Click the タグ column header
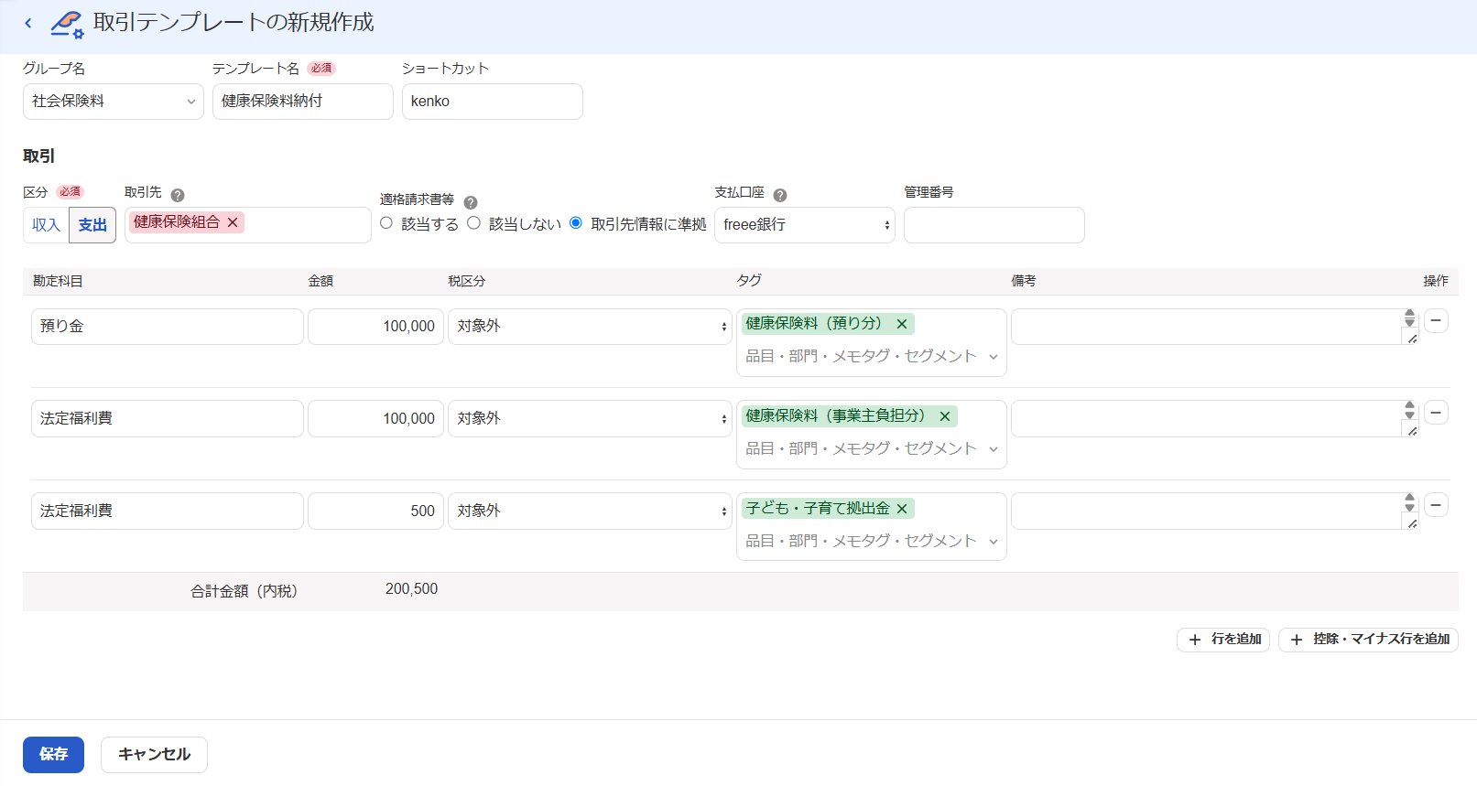1477x786 pixels. 749,281
